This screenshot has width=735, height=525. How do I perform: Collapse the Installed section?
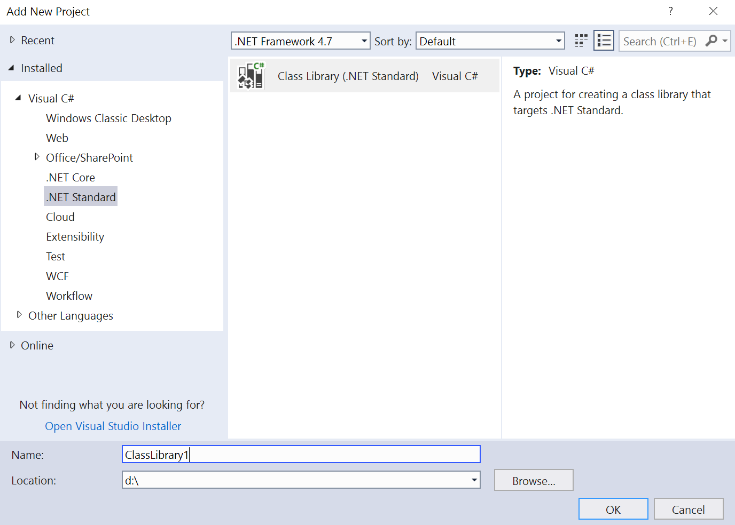12,68
